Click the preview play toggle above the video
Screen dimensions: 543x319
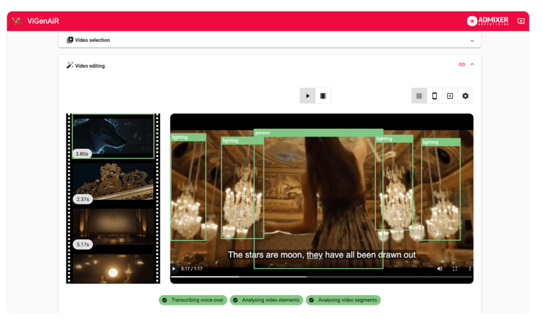tap(308, 96)
